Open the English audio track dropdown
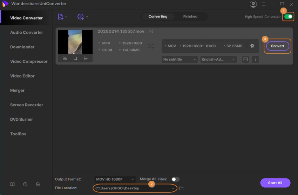The image size is (298, 195). [218, 60]
